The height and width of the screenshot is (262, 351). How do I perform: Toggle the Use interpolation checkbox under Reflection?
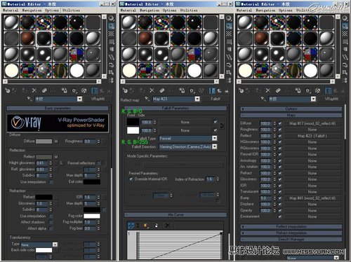point(51,181)
